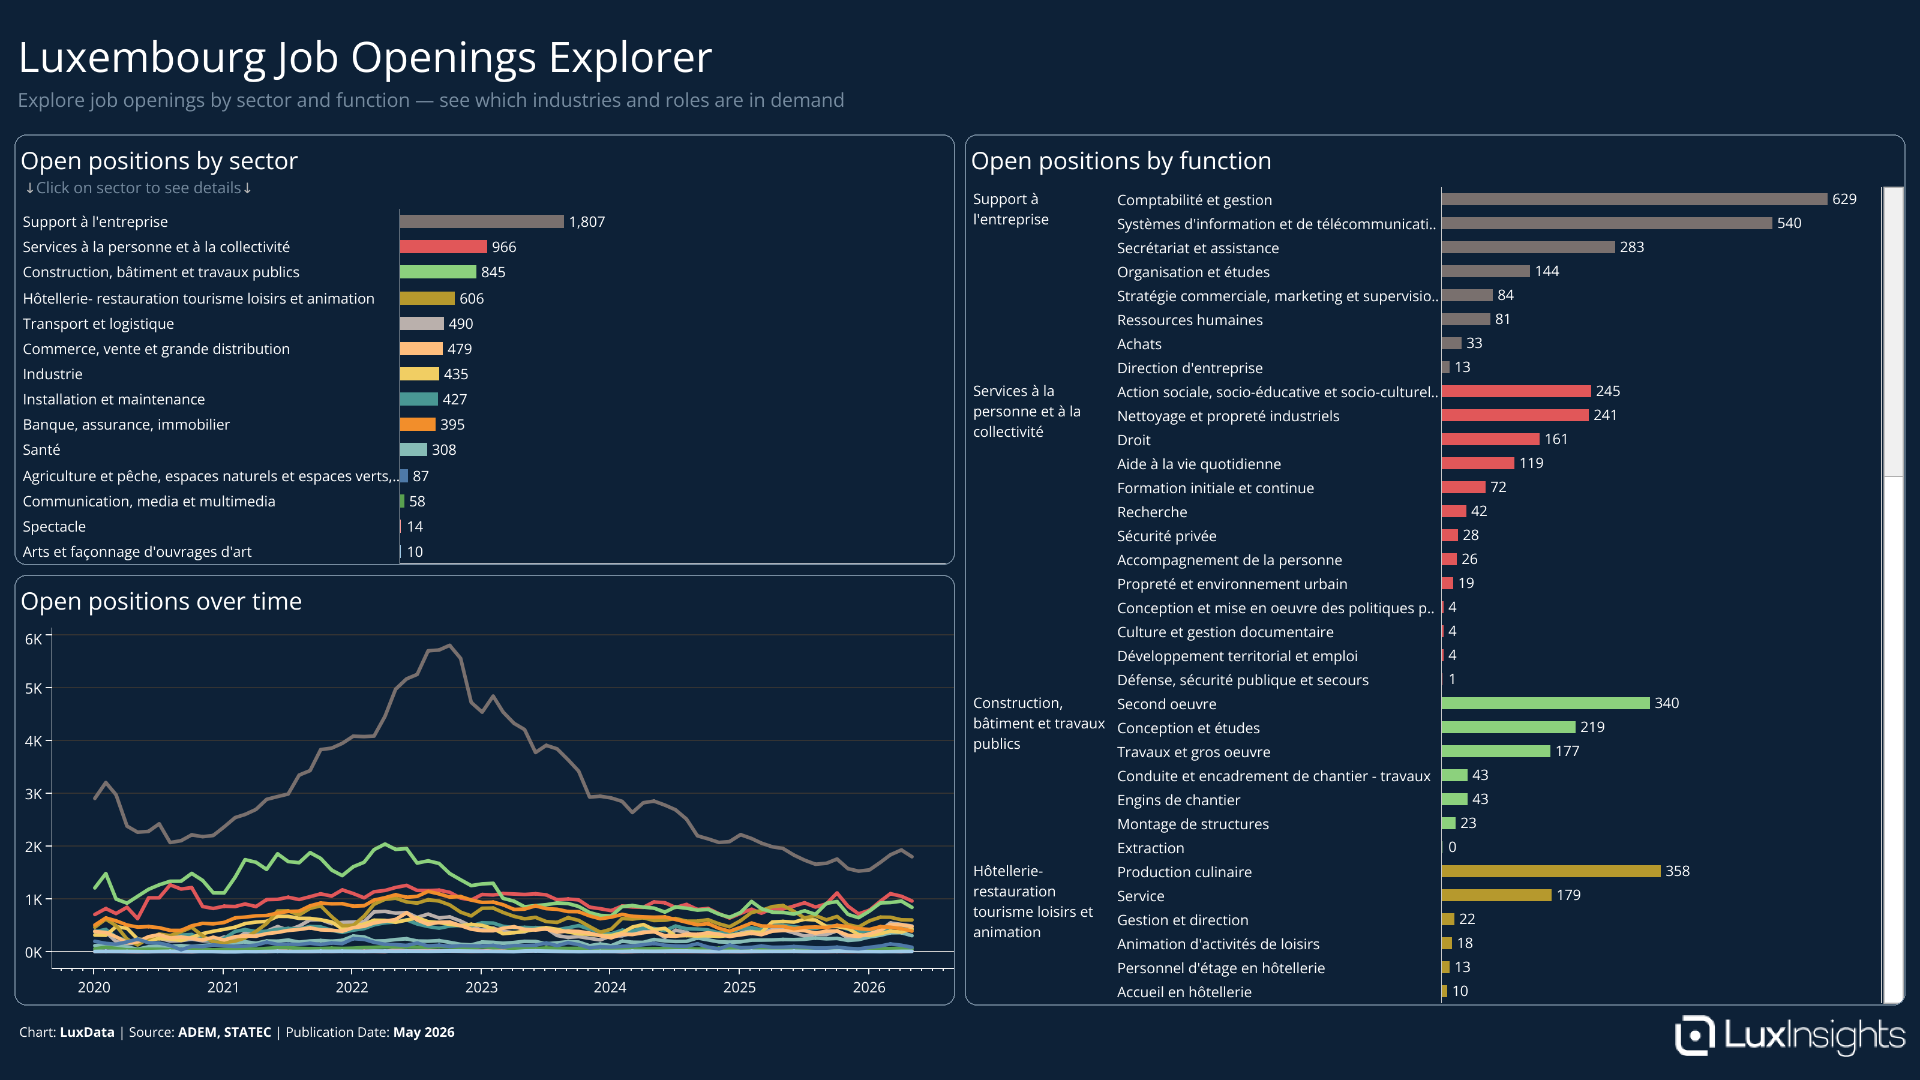Click Formation initiale et continue row
Screen dimensions: 1920x1080
click(1312, 488)
